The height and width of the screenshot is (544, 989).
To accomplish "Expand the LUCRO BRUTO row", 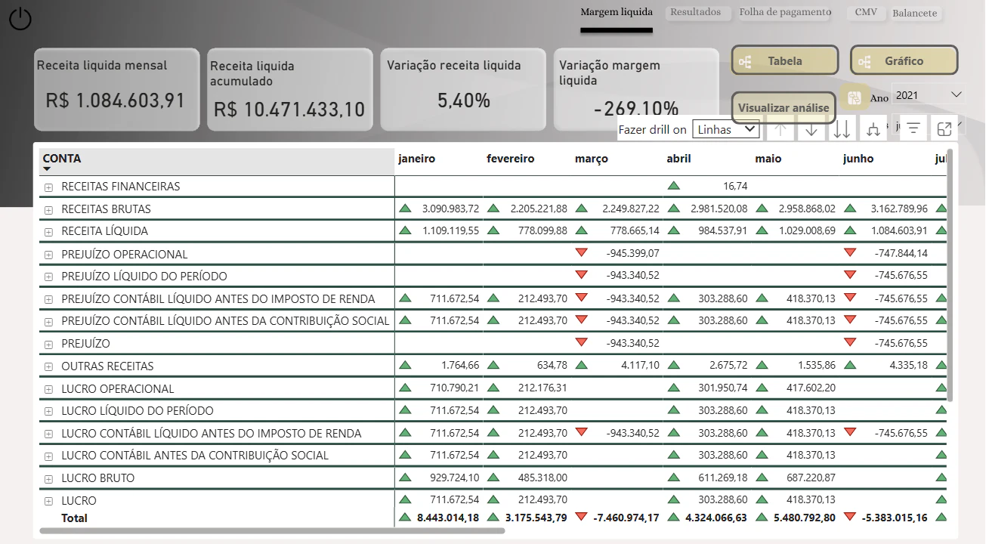I will point(48,478).
